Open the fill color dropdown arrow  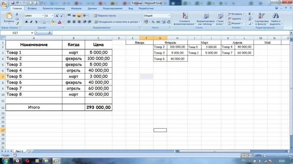pos(56,22)
